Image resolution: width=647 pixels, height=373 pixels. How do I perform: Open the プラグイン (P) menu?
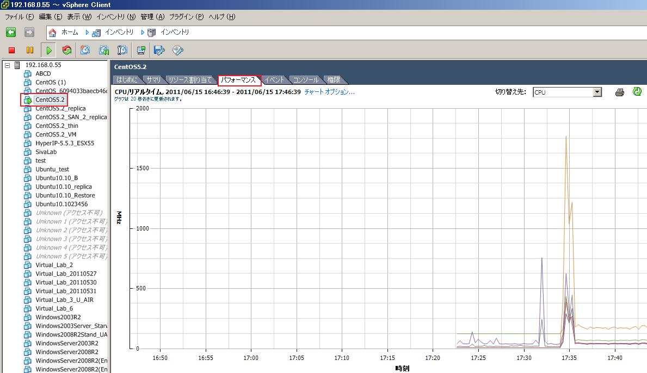(x=186, y=16)
